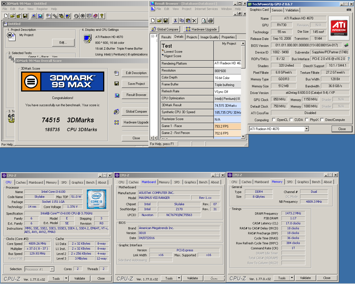Click the Paste clipboard icon in Result Browser

(x=188, y=21)
